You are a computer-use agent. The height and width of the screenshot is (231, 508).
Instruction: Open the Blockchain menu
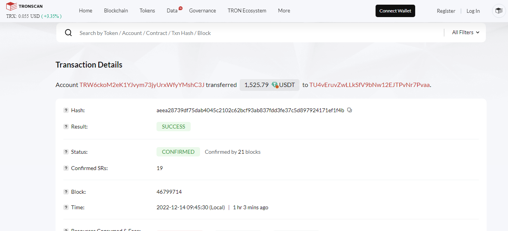[x=116, y=10]
